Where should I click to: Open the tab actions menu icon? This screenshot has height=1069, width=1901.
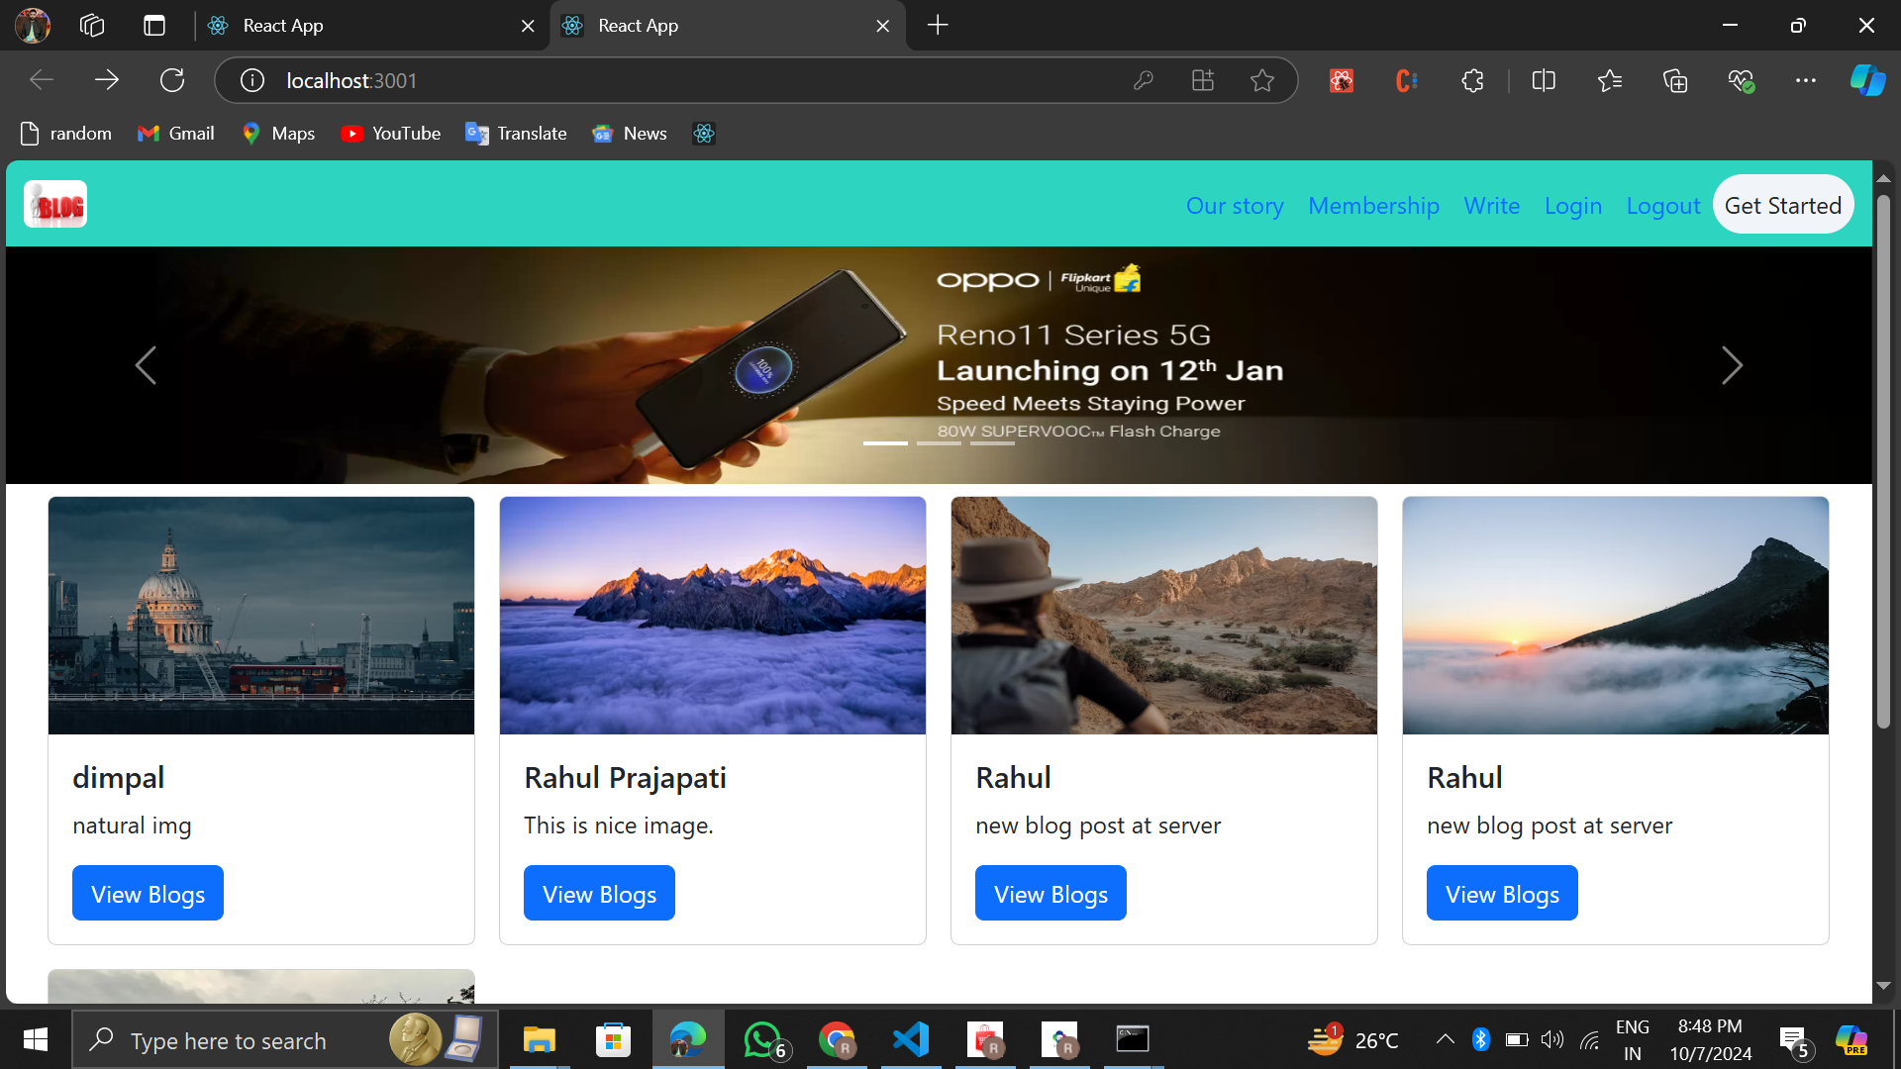tap(154, 26)
